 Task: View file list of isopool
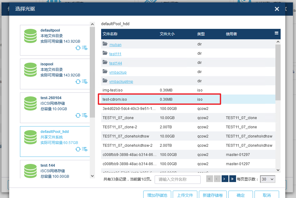click(x=85, y=82)
